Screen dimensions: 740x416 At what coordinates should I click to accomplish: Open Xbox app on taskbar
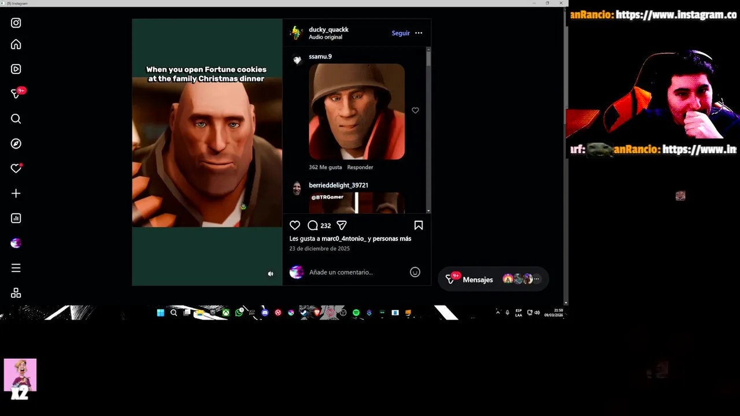coord(226,313)
